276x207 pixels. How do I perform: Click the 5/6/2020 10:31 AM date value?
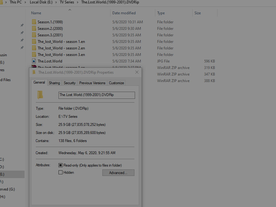pos(128,22)
